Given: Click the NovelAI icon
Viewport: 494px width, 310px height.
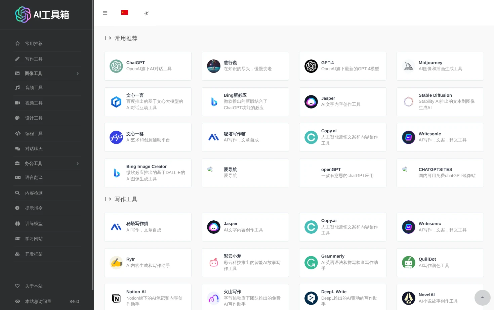Looking at the screenshot, I should (409, 298).
